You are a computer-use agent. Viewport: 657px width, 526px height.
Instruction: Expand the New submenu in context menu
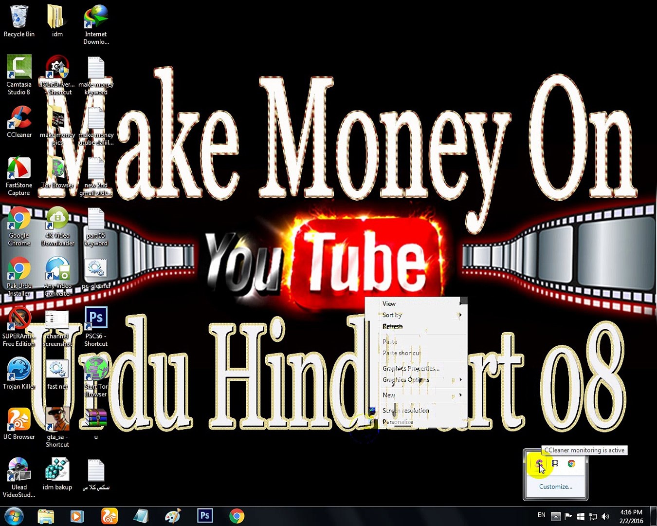[416, 395]
